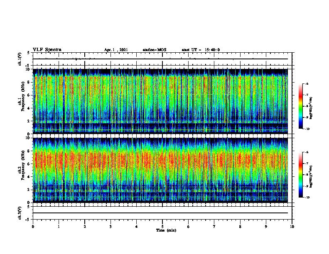Click time axis tick label "8"

(240, 227)
